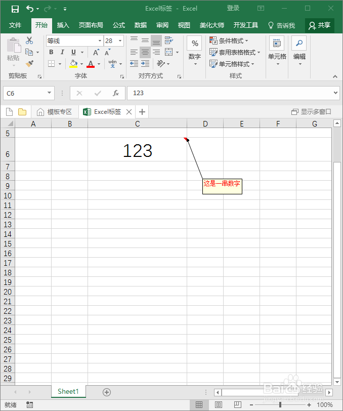Image resolution: width=343 pixels, height=411 pixels.
Task: Open the 编辑 editing group dropdown
Action: 299,51
